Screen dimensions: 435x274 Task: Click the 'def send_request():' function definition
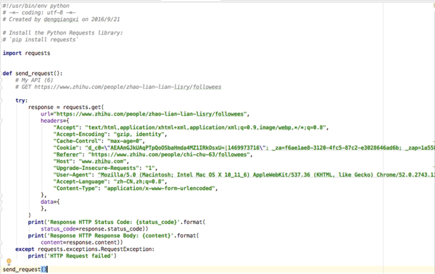coord(33,73)
